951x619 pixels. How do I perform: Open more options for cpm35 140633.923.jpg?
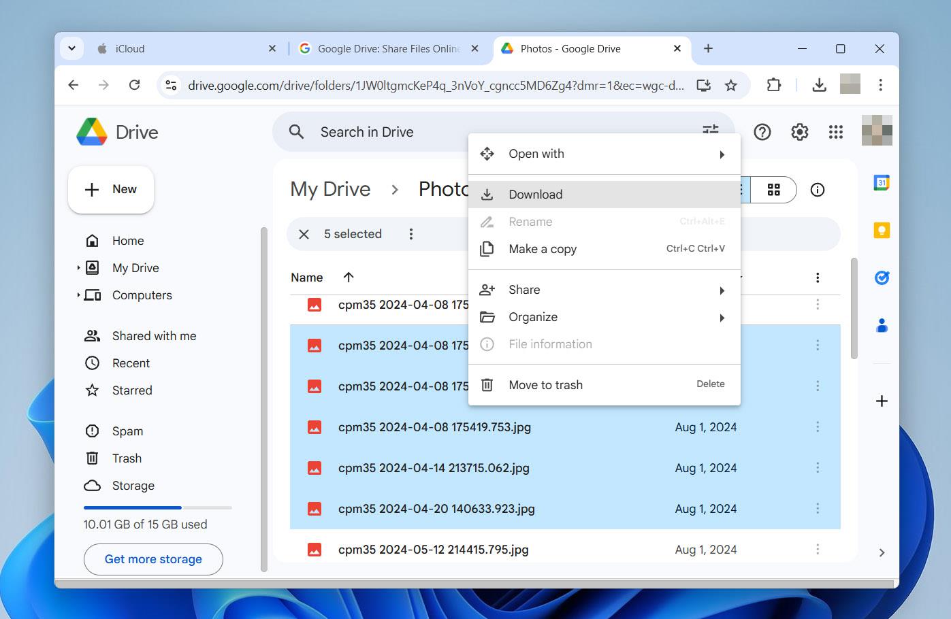818,509
